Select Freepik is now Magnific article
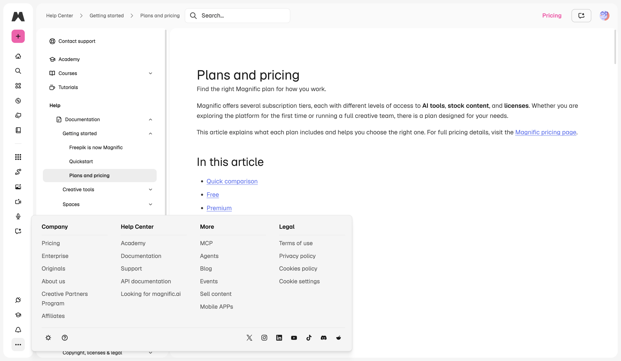 pyautogui.click(x=96, y=147)
